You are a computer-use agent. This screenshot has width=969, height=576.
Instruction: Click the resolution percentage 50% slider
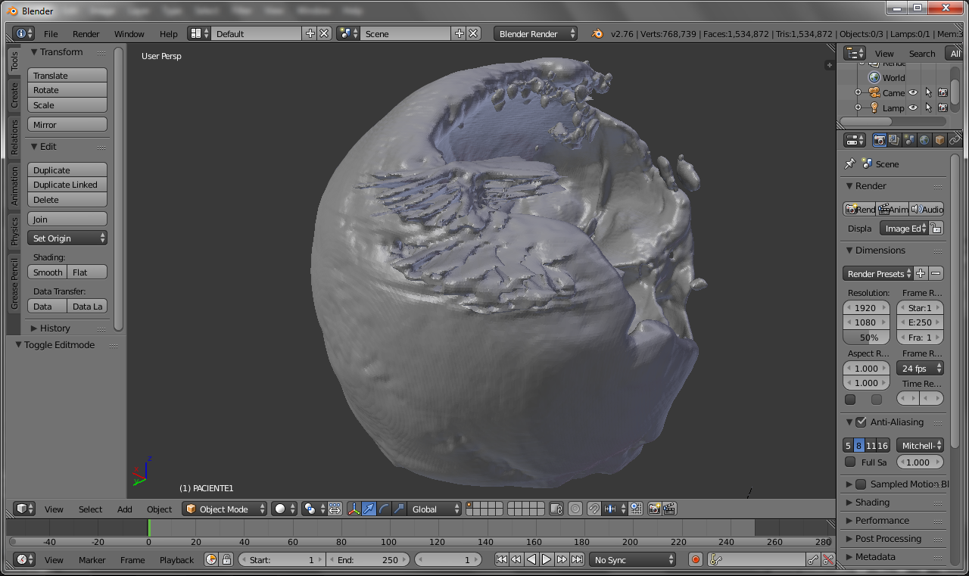click(x=867, y=338)
